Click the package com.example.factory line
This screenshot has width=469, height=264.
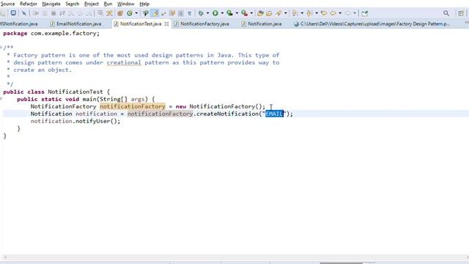pos(51,33)
